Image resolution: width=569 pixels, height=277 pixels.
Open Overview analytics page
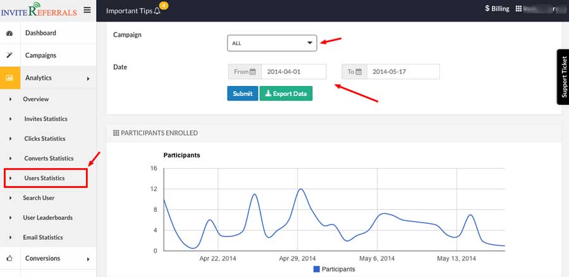(36, 99)
